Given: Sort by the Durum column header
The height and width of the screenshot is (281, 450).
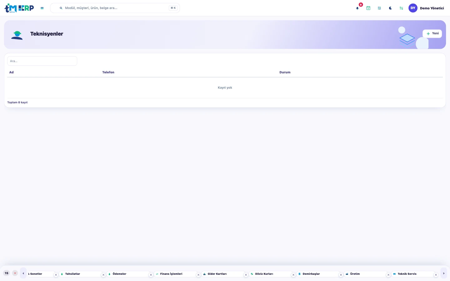Looking at the screenshot, I should [285, 72].
